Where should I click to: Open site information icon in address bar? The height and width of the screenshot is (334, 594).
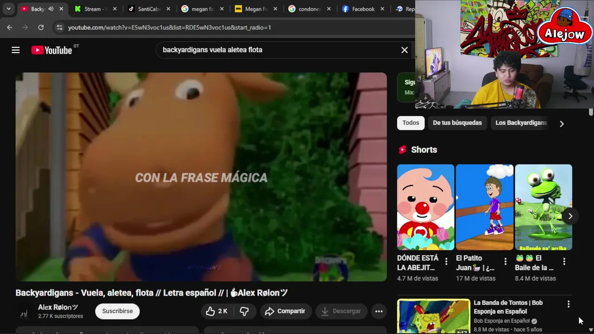tap(59, 27)
